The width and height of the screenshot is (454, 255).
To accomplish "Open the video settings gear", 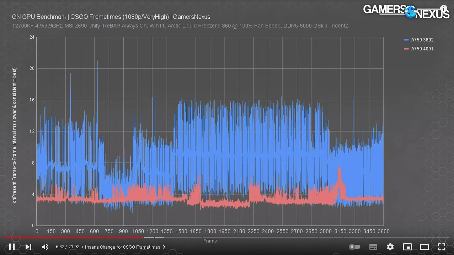I will coord(390,247).
